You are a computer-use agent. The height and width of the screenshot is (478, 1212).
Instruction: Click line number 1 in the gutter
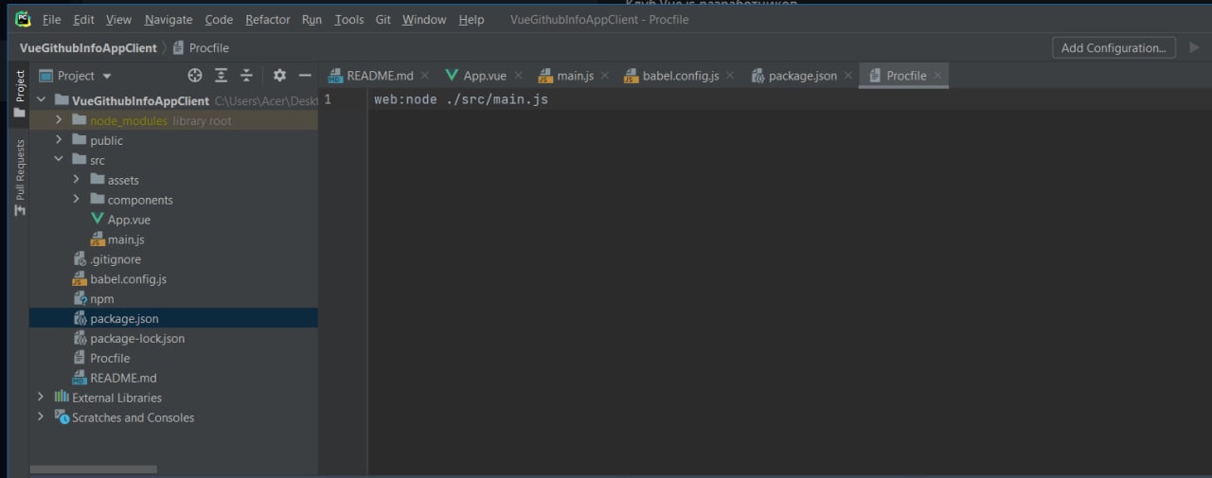tap(328, 99)
